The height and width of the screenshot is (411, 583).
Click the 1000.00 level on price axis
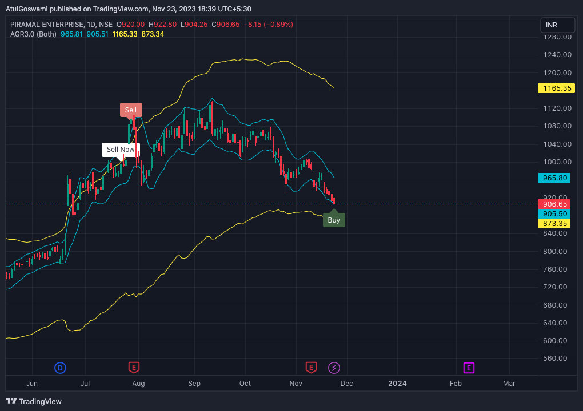coord(557,162)
